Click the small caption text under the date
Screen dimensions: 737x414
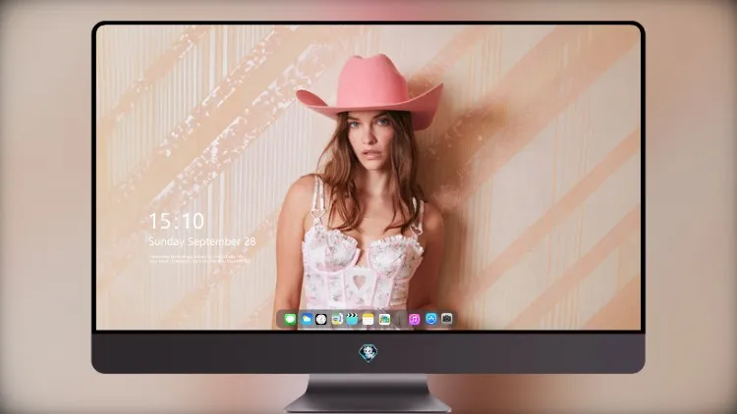(199, 259)
